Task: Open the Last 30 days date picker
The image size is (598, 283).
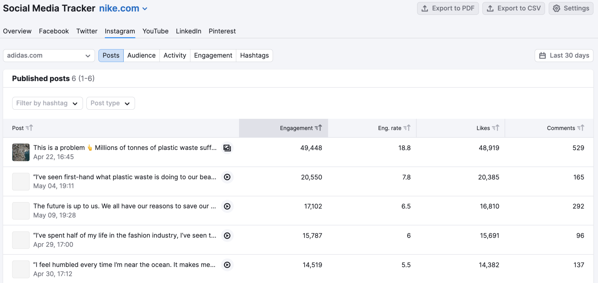Action: [x=564, y=56]
